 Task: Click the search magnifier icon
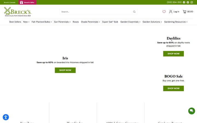[134, 12]
